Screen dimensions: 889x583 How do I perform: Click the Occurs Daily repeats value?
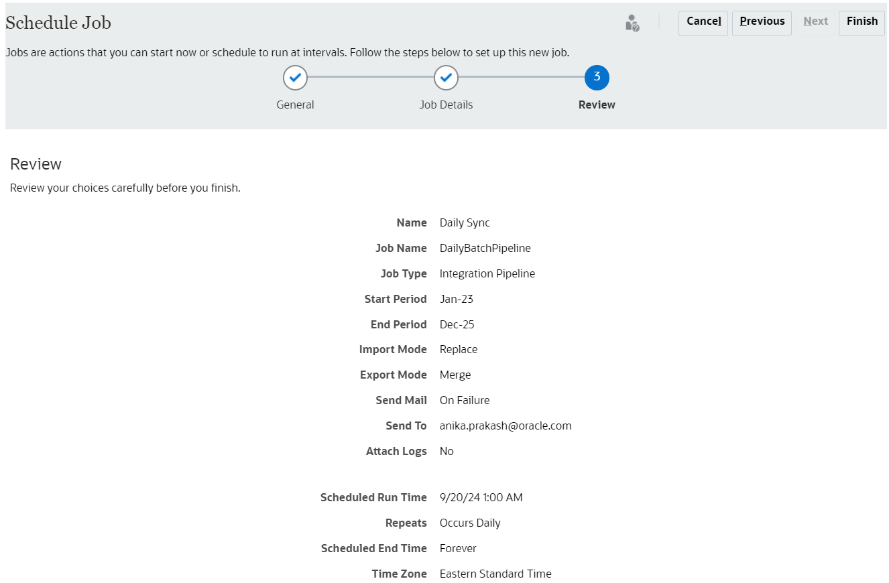tap(470, 523)
